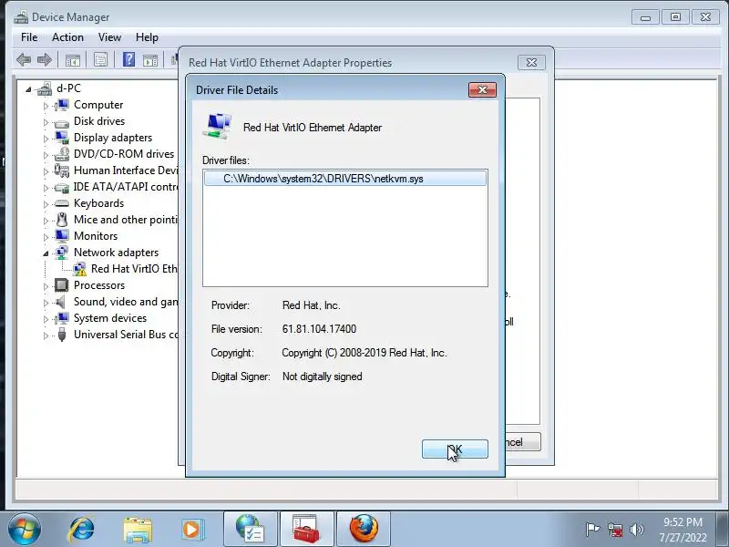The height and width of the screenshot is (547, 729).
Task: Click the red toolbox Device Manager taskbar button
Action: pyautogui.click(x=306, y=529)
